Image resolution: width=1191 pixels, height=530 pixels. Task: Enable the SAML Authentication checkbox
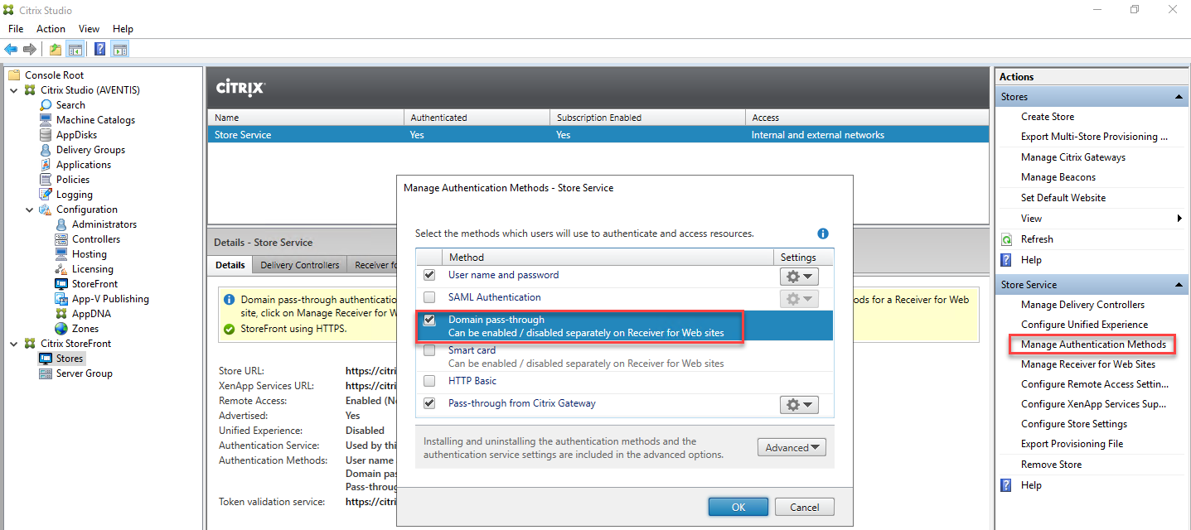click(429, 297)
